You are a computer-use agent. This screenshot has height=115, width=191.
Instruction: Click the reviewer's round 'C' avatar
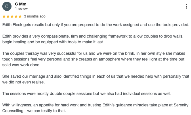7,6
